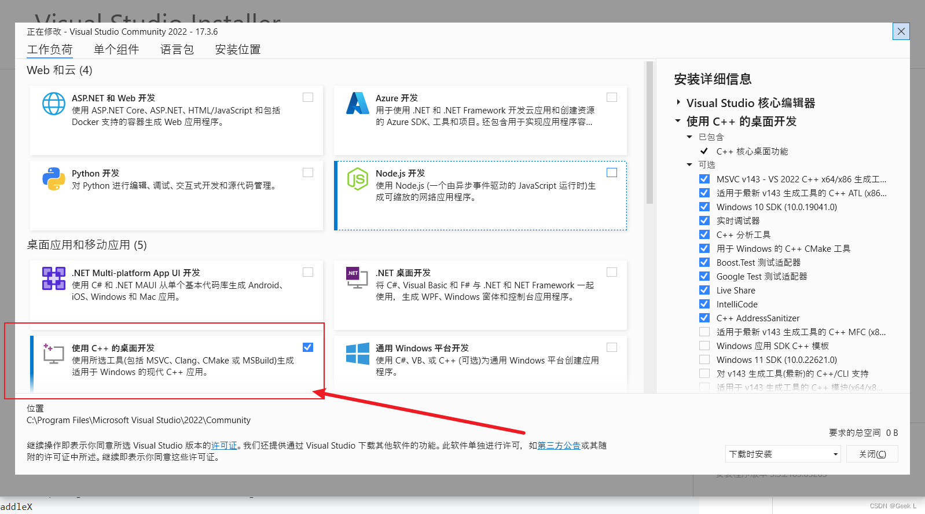The height and width of the screenshot is (514, 925).
Task: Enable the Python 开发 workload checkbox
Action: point(308,172)
